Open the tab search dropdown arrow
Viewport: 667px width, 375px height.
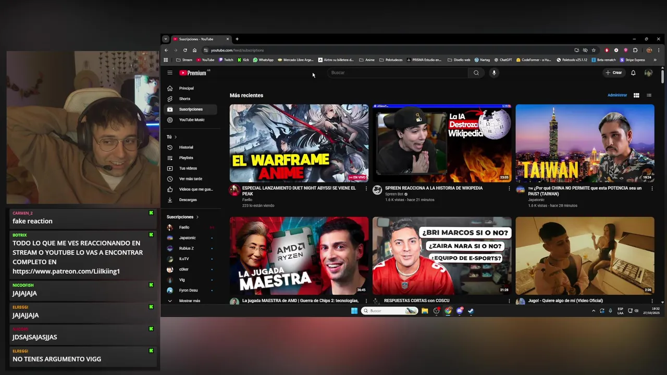point(165,39)
